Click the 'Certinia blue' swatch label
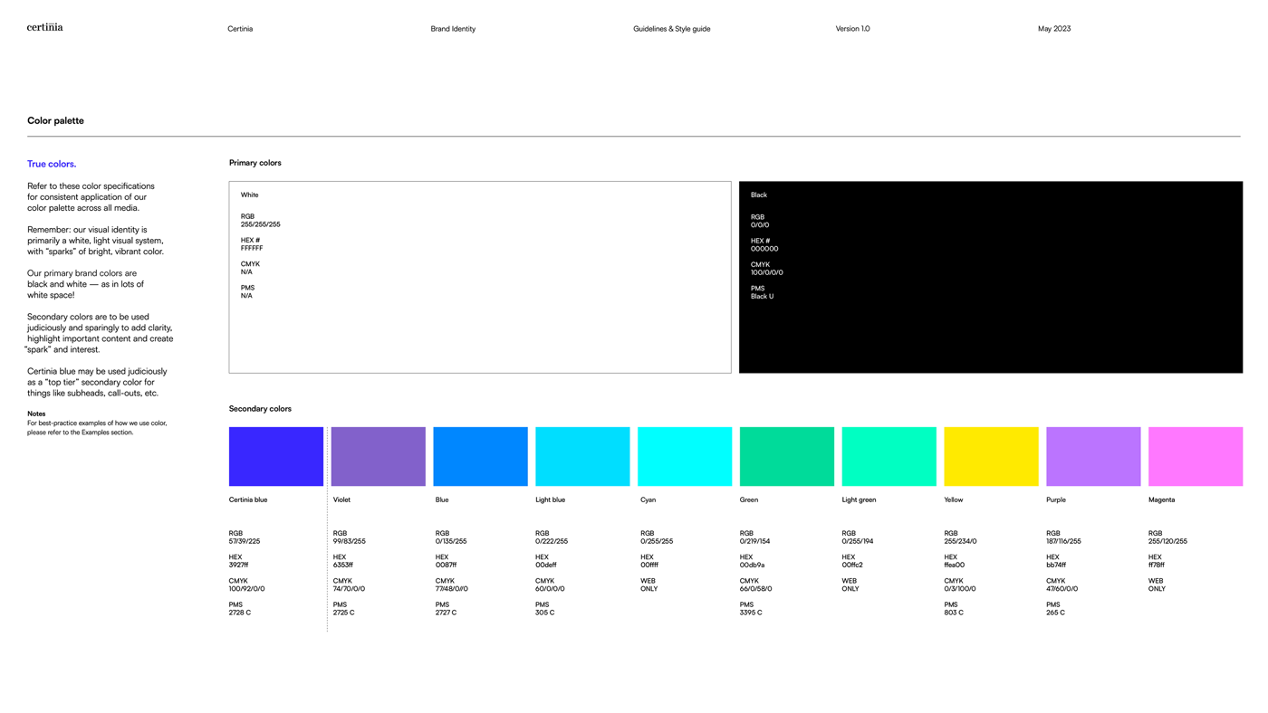Image resolution: width=1268 pixels, height=713 pixels. pyautogui.click(x=247, y=499)
